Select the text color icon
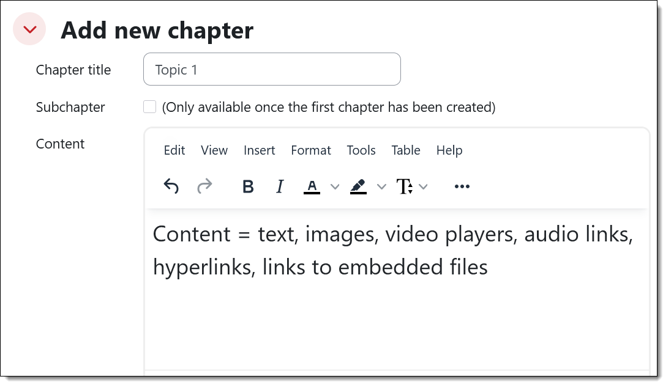Image resolution: width=663 pixels, height=382 pixels. pos(312,186)
